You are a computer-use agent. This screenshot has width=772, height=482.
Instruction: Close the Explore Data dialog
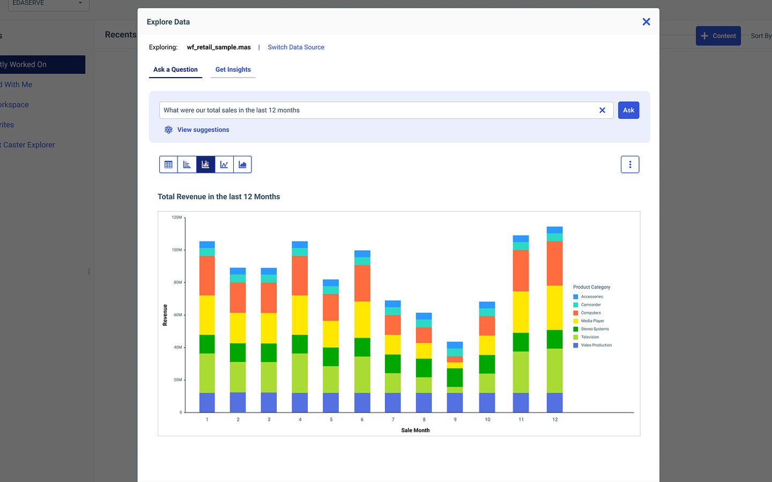click(x=646, y=21)
